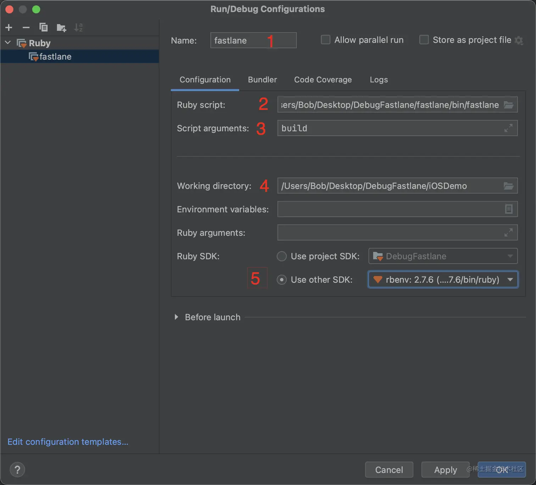Image resolution: width=536 pixels, height=485 pixels.
Task: Enable the Allow parallel run checkbox
Action: 325,40
